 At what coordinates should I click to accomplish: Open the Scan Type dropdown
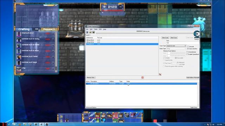(176, 46)
